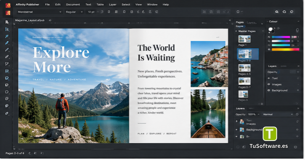Click the leftmost icon in the top-right toolbar group
This screenshot has height=160, width=305.
point(204,12)
